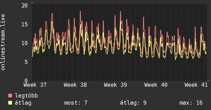
Task: Click the onlinestream.live vertical axis title
Action: [3, 42]
